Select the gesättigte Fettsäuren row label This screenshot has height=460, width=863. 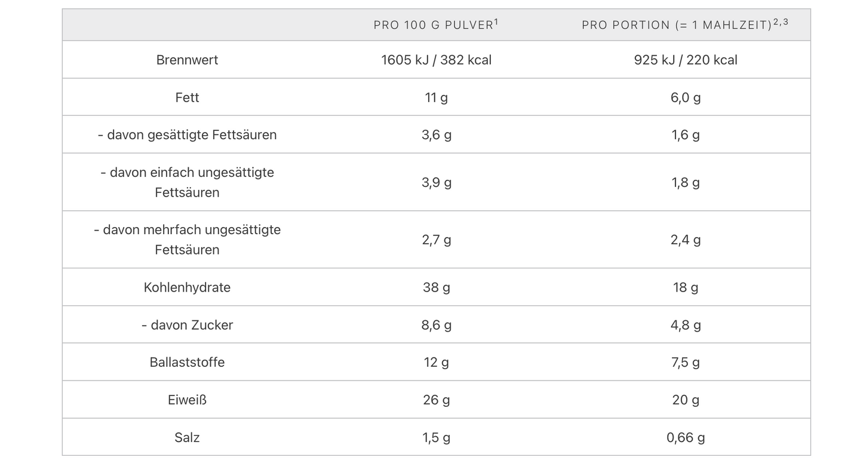pos(187,135)
